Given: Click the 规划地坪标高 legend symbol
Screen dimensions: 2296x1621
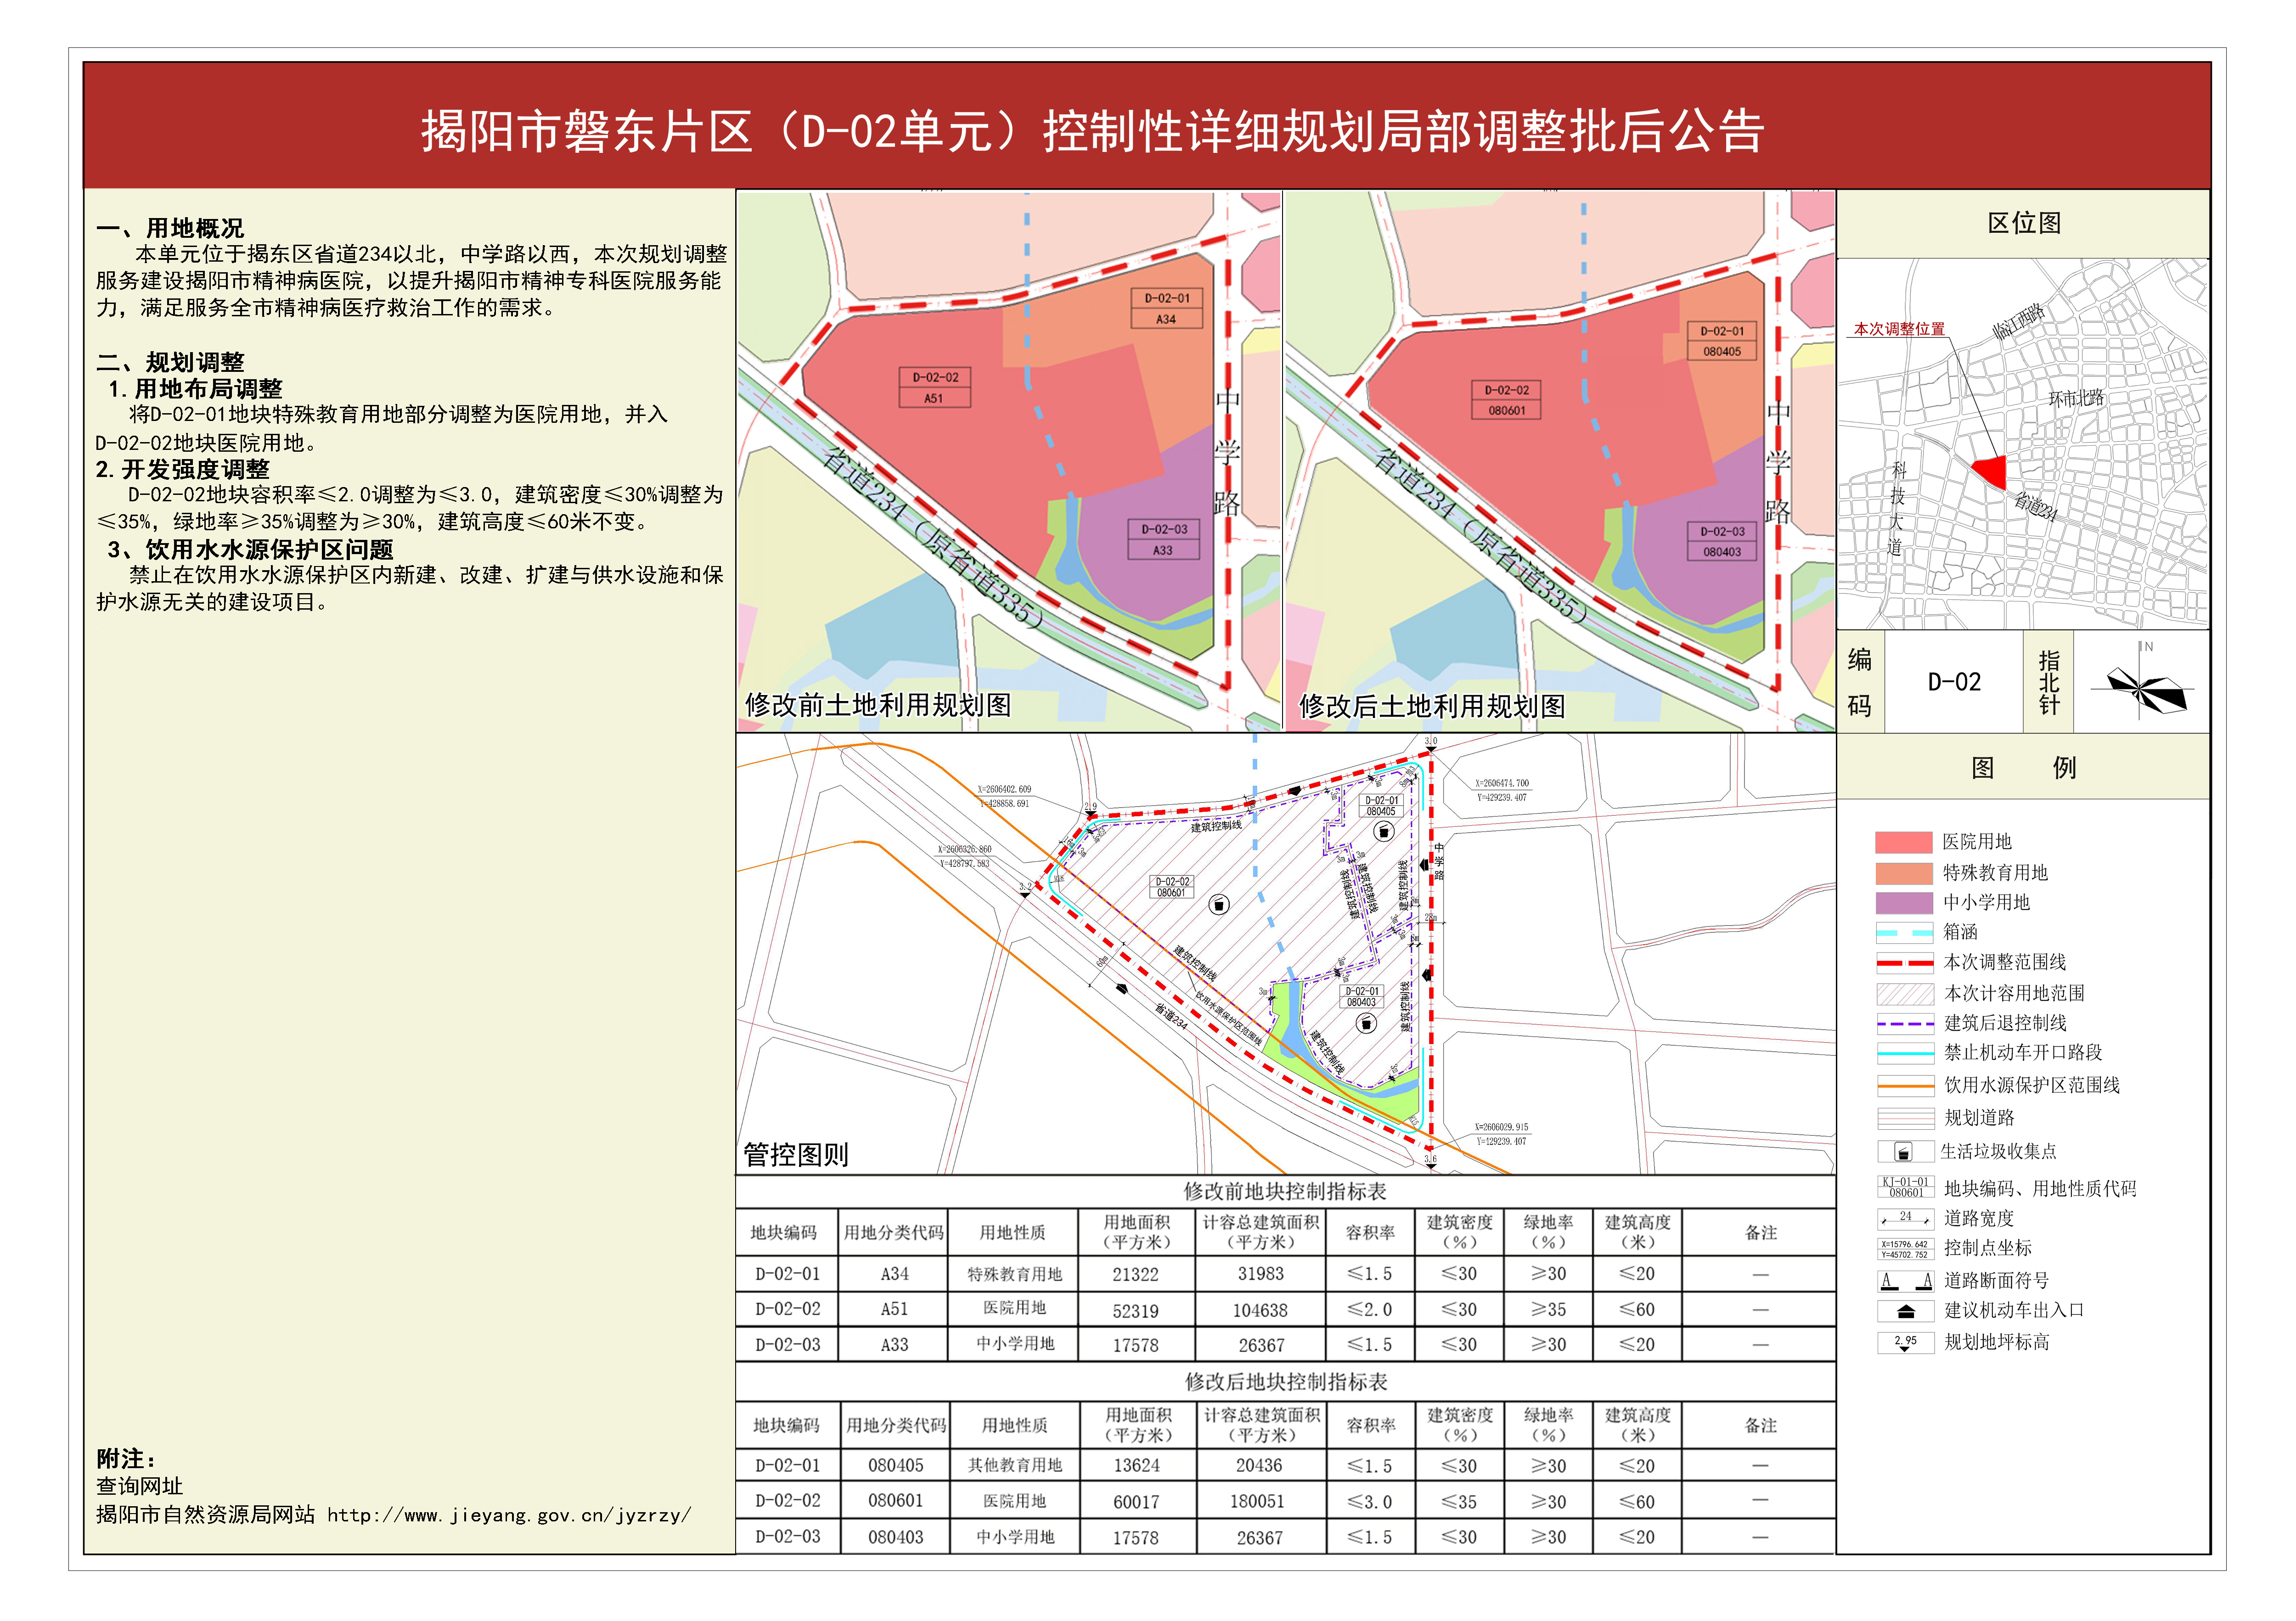Looking at the screenshot, I should pos(1905,1342).
